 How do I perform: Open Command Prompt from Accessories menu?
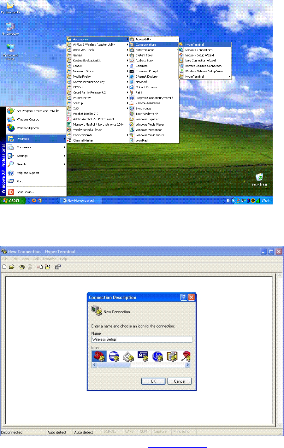(x=154, y=71)
